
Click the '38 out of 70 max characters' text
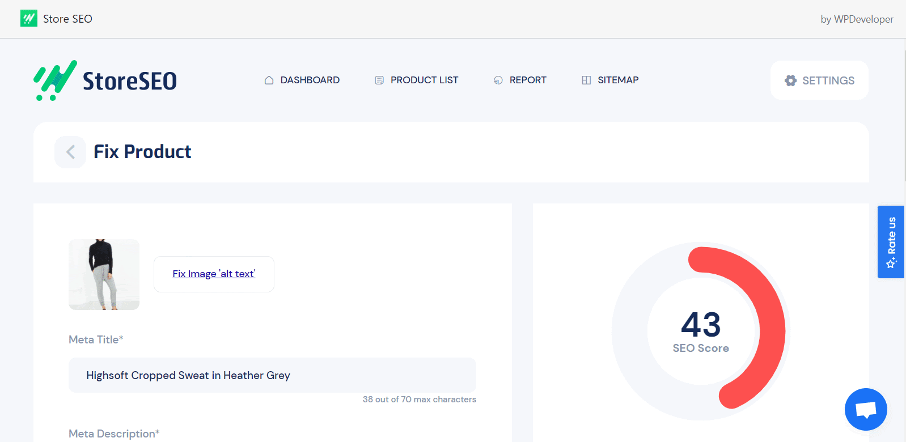(420, 399)
